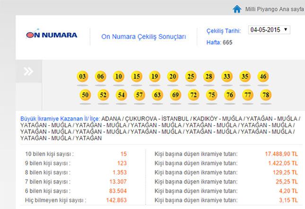
Task: Click lottery ball number 19
Action: [x=155, y=77]
